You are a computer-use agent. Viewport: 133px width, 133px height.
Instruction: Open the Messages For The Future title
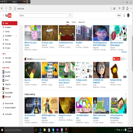65,116
